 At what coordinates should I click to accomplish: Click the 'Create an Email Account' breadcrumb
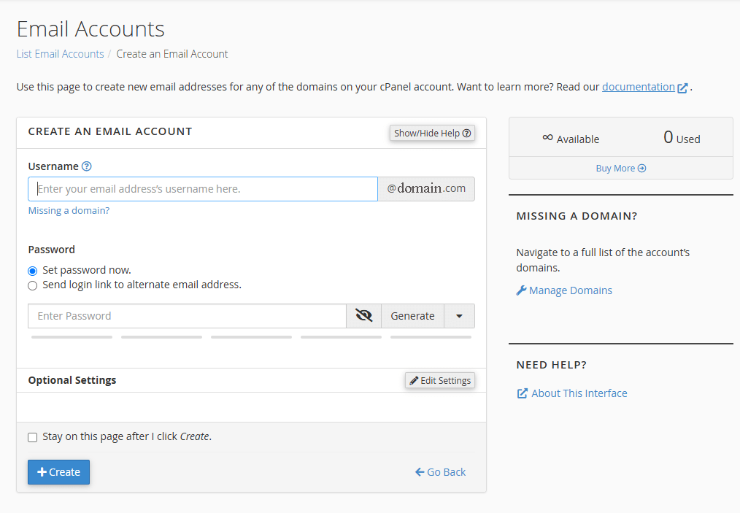[172, 54]
